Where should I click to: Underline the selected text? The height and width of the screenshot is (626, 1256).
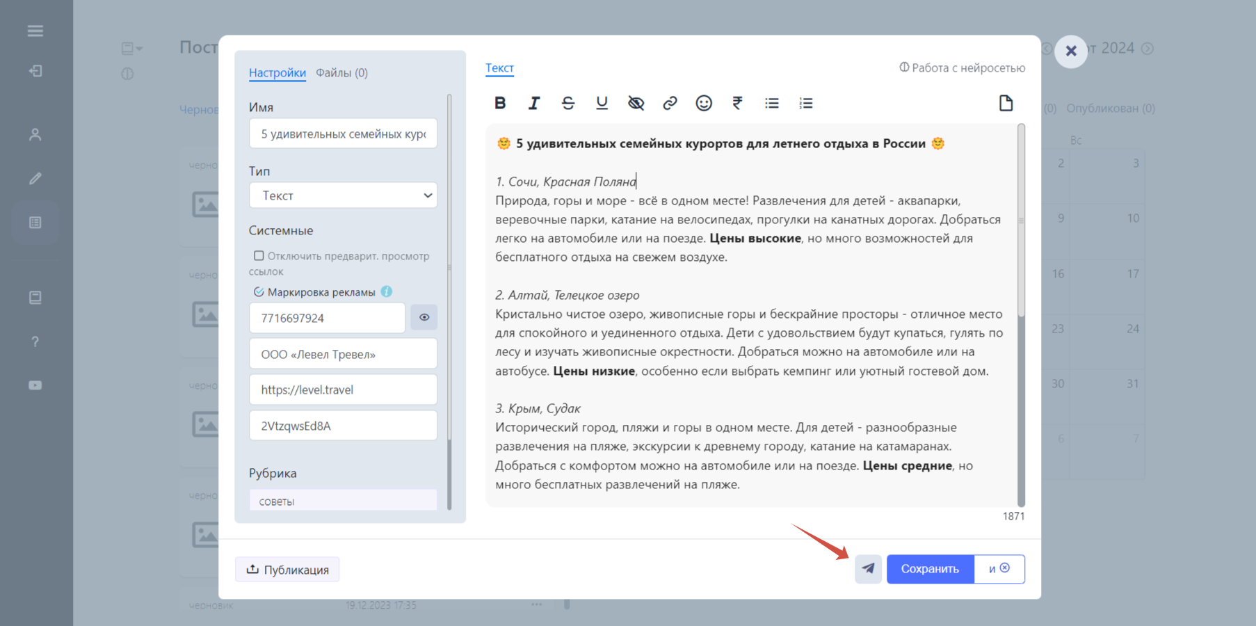(x=602, y=103)
